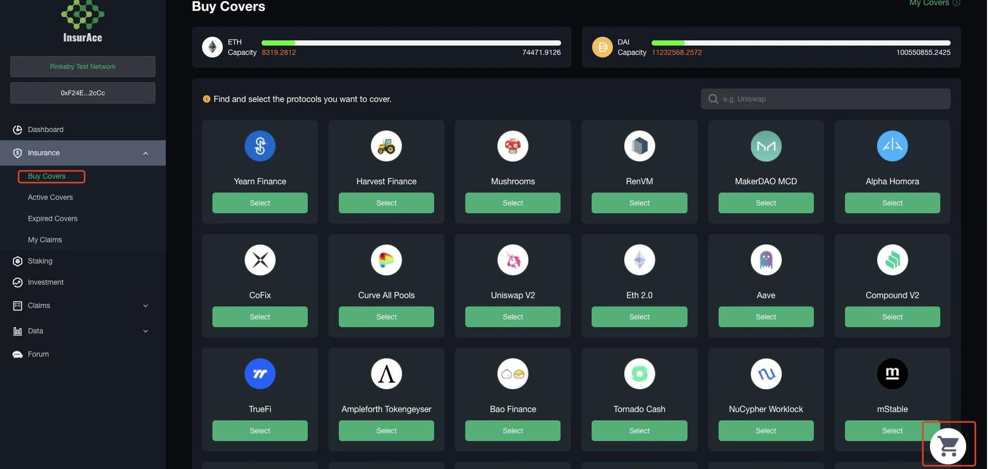Select Eth 2.0 cover
The width and height of the screenshot is (989, 469).
coord(639,317)
